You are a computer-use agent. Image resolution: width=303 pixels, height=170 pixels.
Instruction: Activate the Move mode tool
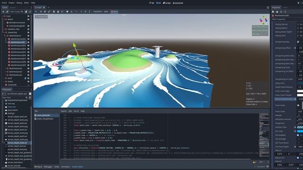pos(41,11)
